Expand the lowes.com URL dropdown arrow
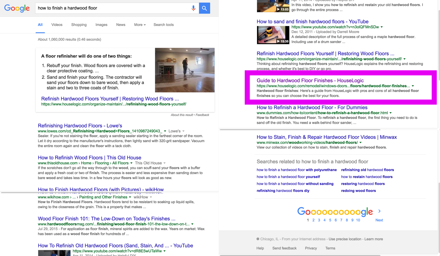440x256 pixels. (x=165, y=131)
